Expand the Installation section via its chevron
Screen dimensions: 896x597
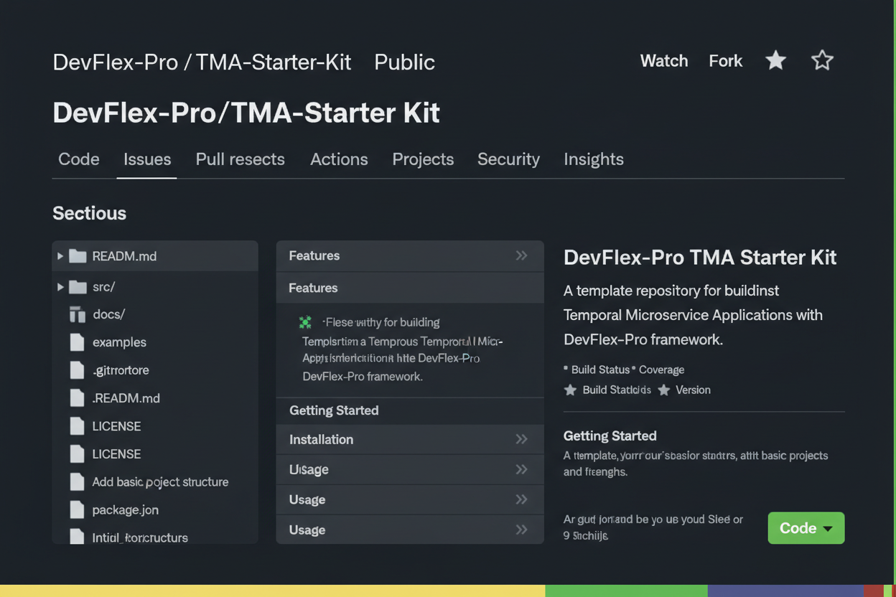coord(523,439)
